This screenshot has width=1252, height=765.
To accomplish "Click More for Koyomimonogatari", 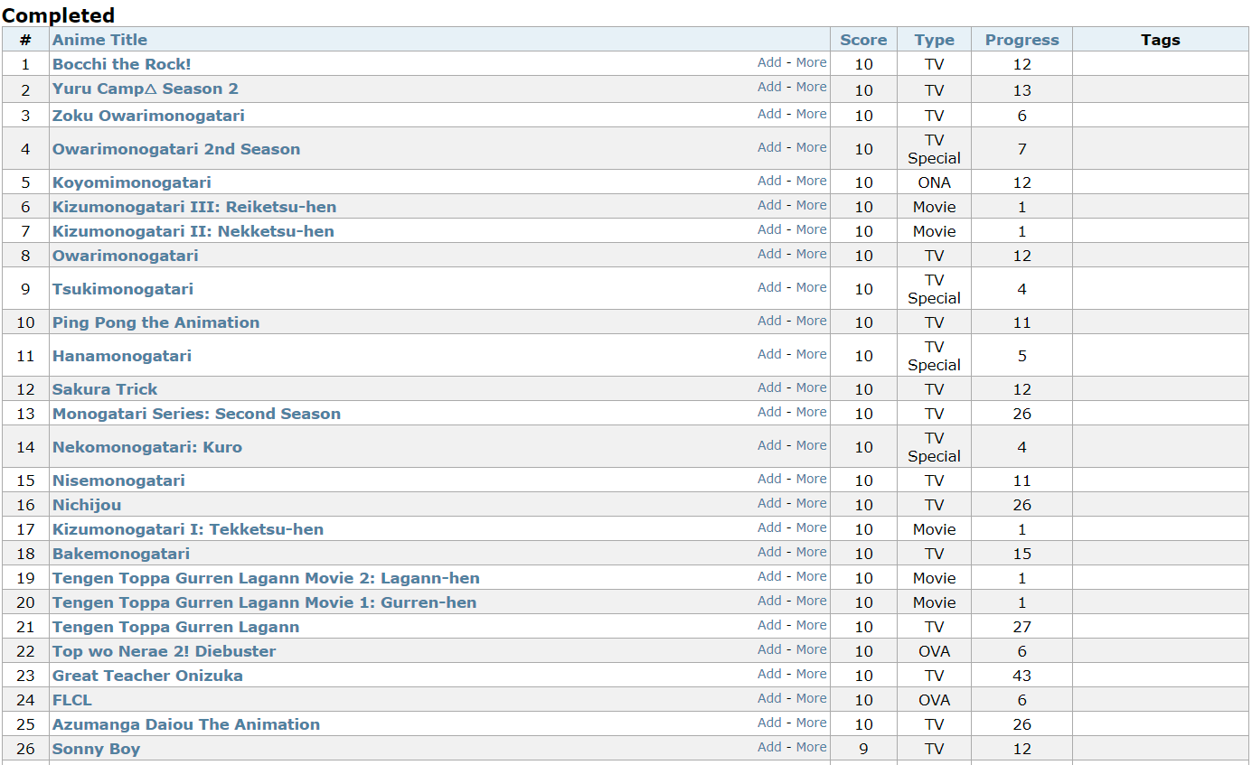I will pyautogui.click(x=811, y=181).
